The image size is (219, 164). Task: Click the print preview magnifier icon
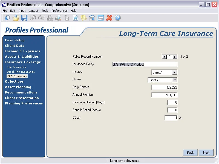pos(58,18)
